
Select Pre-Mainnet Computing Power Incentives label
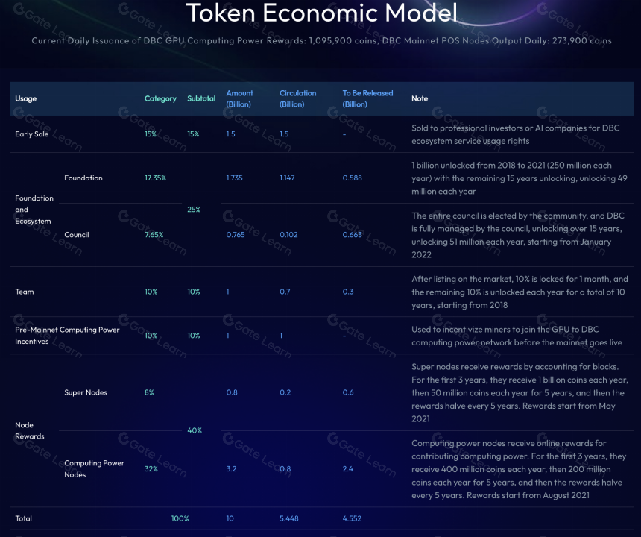pos(67,336)
